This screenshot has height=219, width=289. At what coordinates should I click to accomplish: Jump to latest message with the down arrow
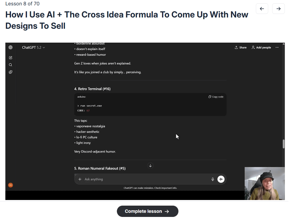[x=150, y=166]
